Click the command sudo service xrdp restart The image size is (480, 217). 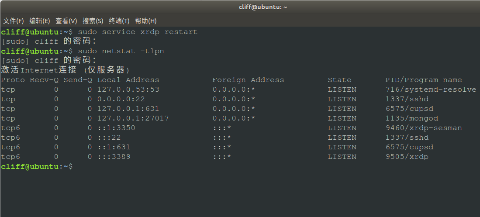coord(138,32)
